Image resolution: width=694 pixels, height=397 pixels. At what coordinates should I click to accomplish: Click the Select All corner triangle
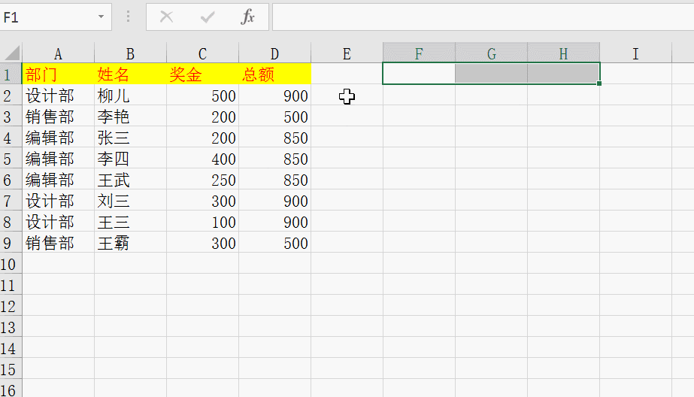12,53
